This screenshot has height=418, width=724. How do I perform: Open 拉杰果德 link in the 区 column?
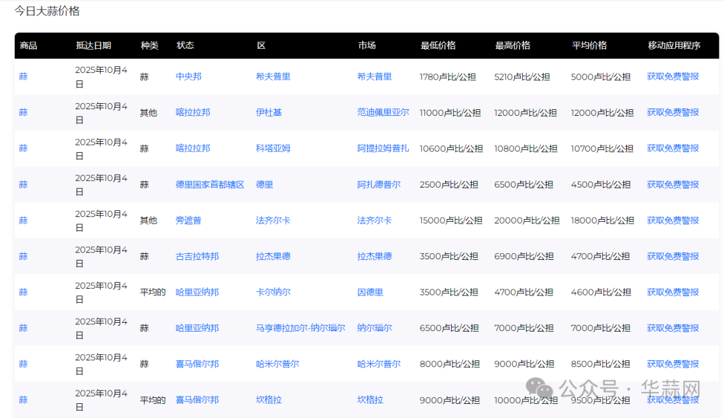[273, 257]
